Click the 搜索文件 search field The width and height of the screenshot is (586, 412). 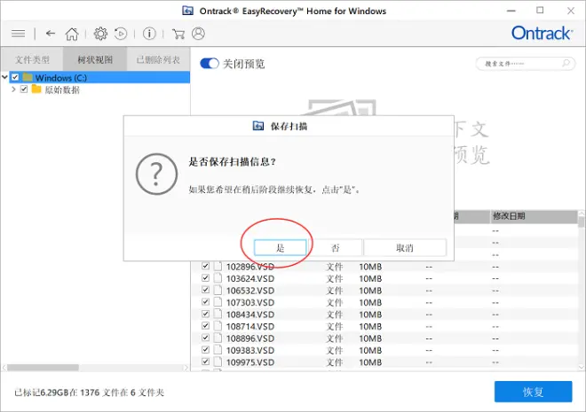525,64
